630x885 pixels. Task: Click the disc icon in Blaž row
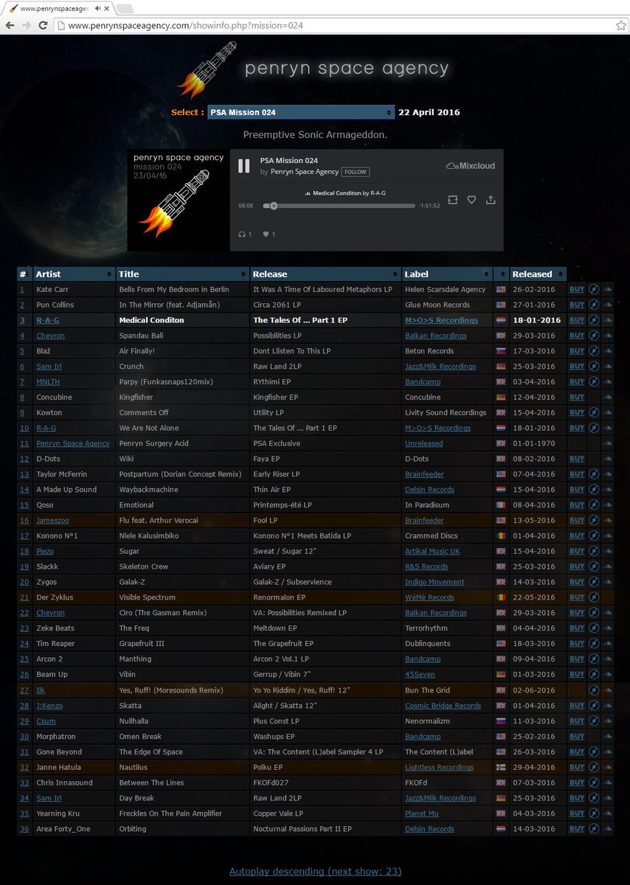pyautogui.click(x=593, y=351)
